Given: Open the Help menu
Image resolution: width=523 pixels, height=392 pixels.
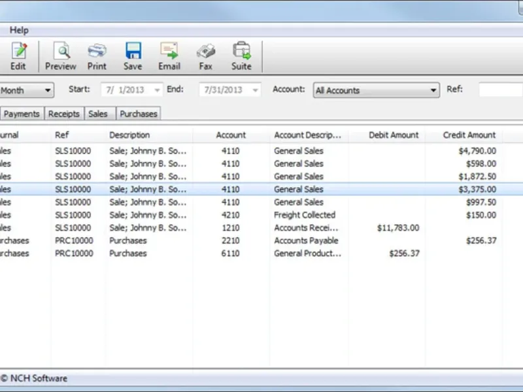Looking at the screenshot, I should click(x=19, y=30).
